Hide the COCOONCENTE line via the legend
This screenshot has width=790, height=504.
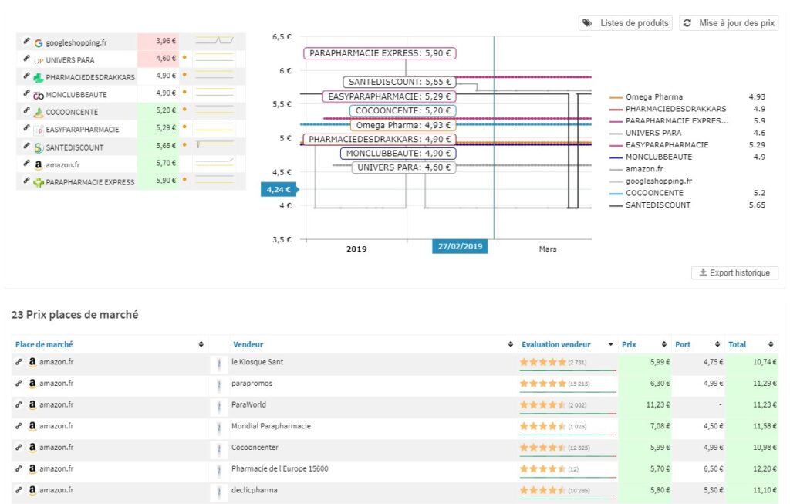click(x=653, y=193)
